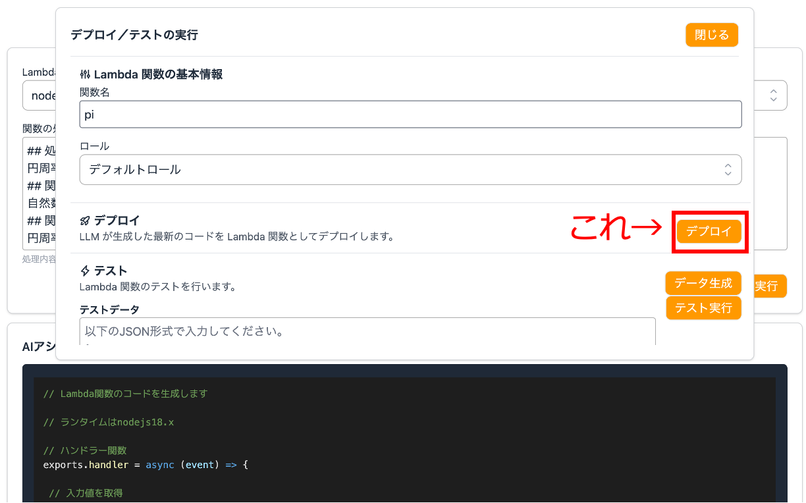
Task: Click the デプロイ/テストの実行 dialog title
Action: [134, 35]
